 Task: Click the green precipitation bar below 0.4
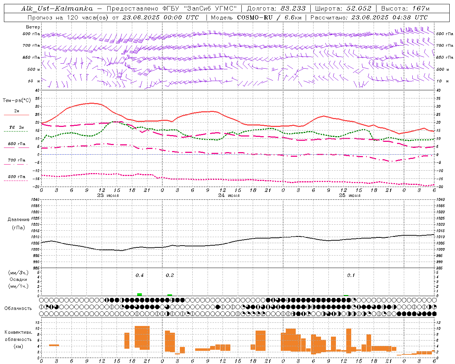click(140, 294)
